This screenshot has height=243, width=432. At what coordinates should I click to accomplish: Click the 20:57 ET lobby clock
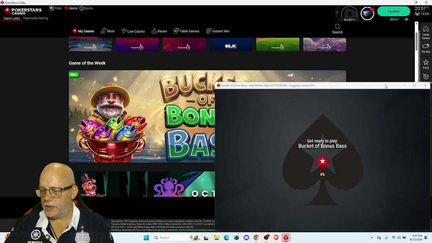(x=422, y=8)
